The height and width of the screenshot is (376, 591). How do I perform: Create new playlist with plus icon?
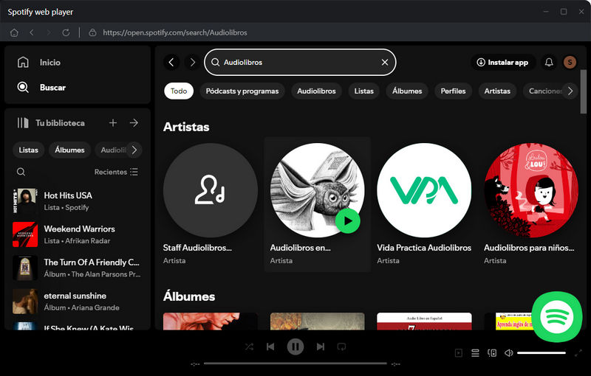tap(113, 123)
